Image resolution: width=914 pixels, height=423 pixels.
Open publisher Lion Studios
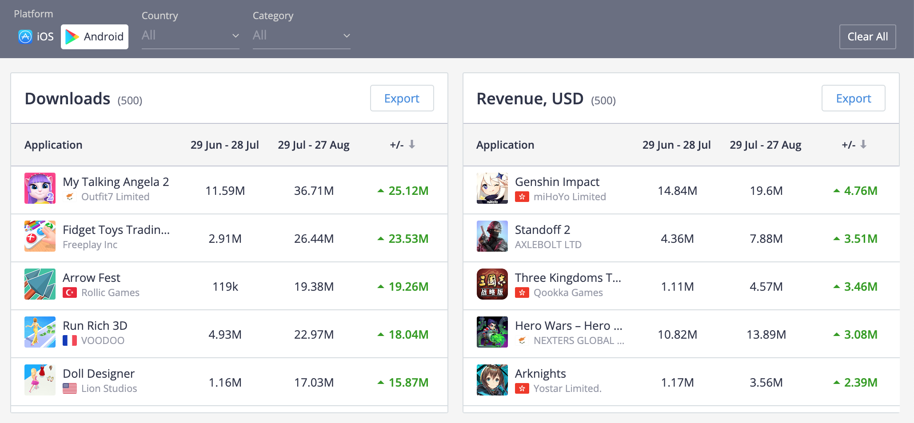click(109, 388)
